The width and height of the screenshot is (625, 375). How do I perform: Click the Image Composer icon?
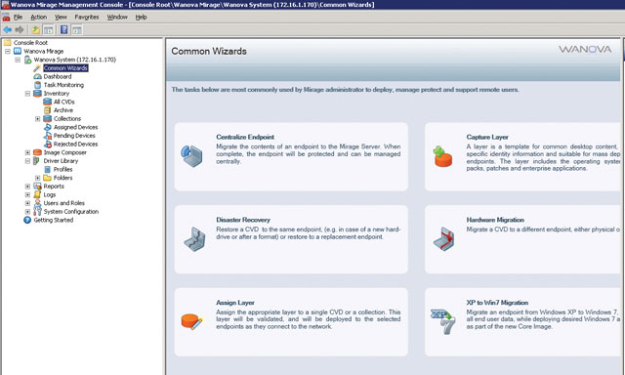37,152
